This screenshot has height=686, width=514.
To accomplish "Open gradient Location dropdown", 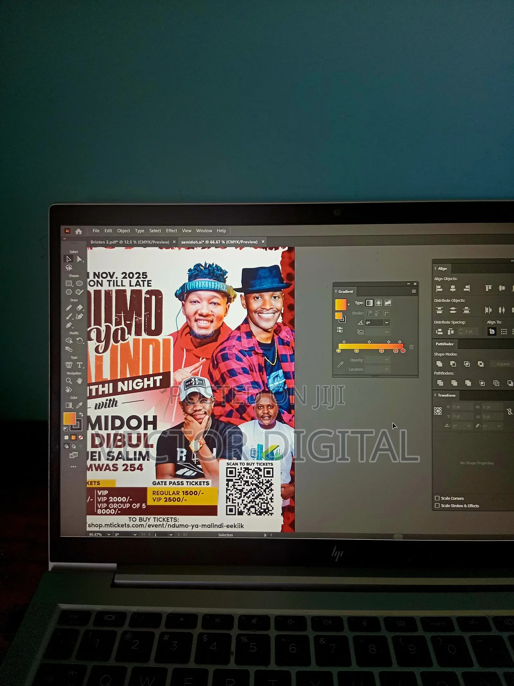I will coord(386,369).
